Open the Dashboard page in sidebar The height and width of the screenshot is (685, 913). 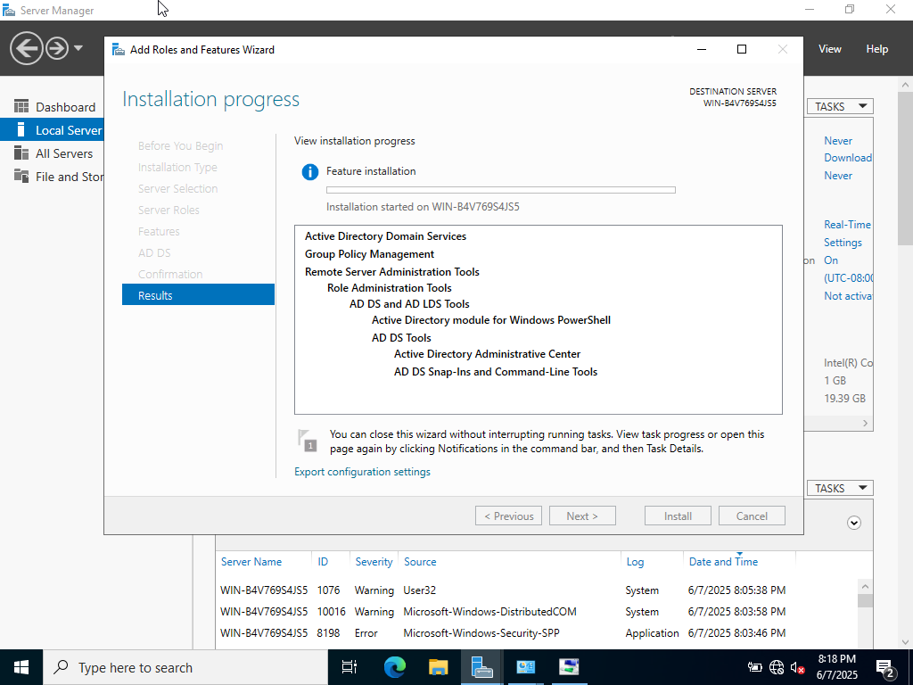click(x=64, y=107)
